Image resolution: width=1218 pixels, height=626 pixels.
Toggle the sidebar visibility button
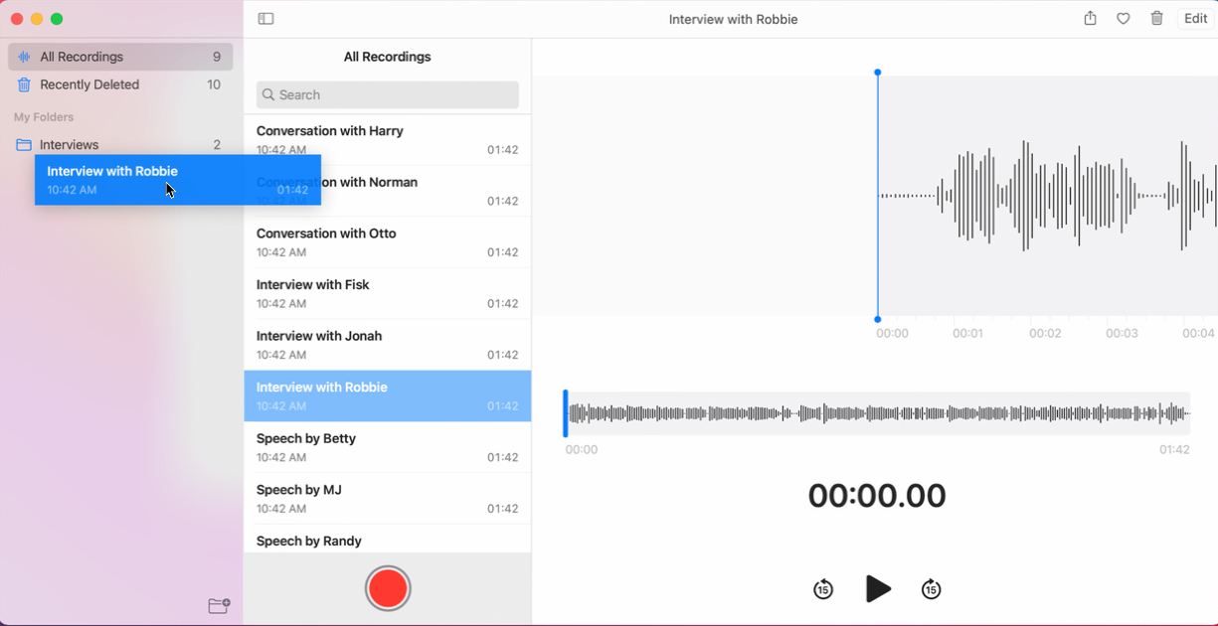click(265, 19)
